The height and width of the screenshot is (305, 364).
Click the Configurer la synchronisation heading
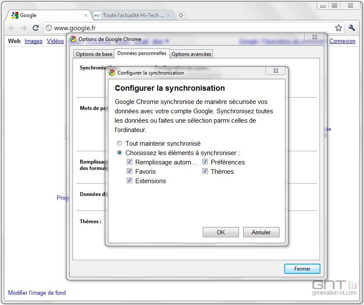coord(170,88)
